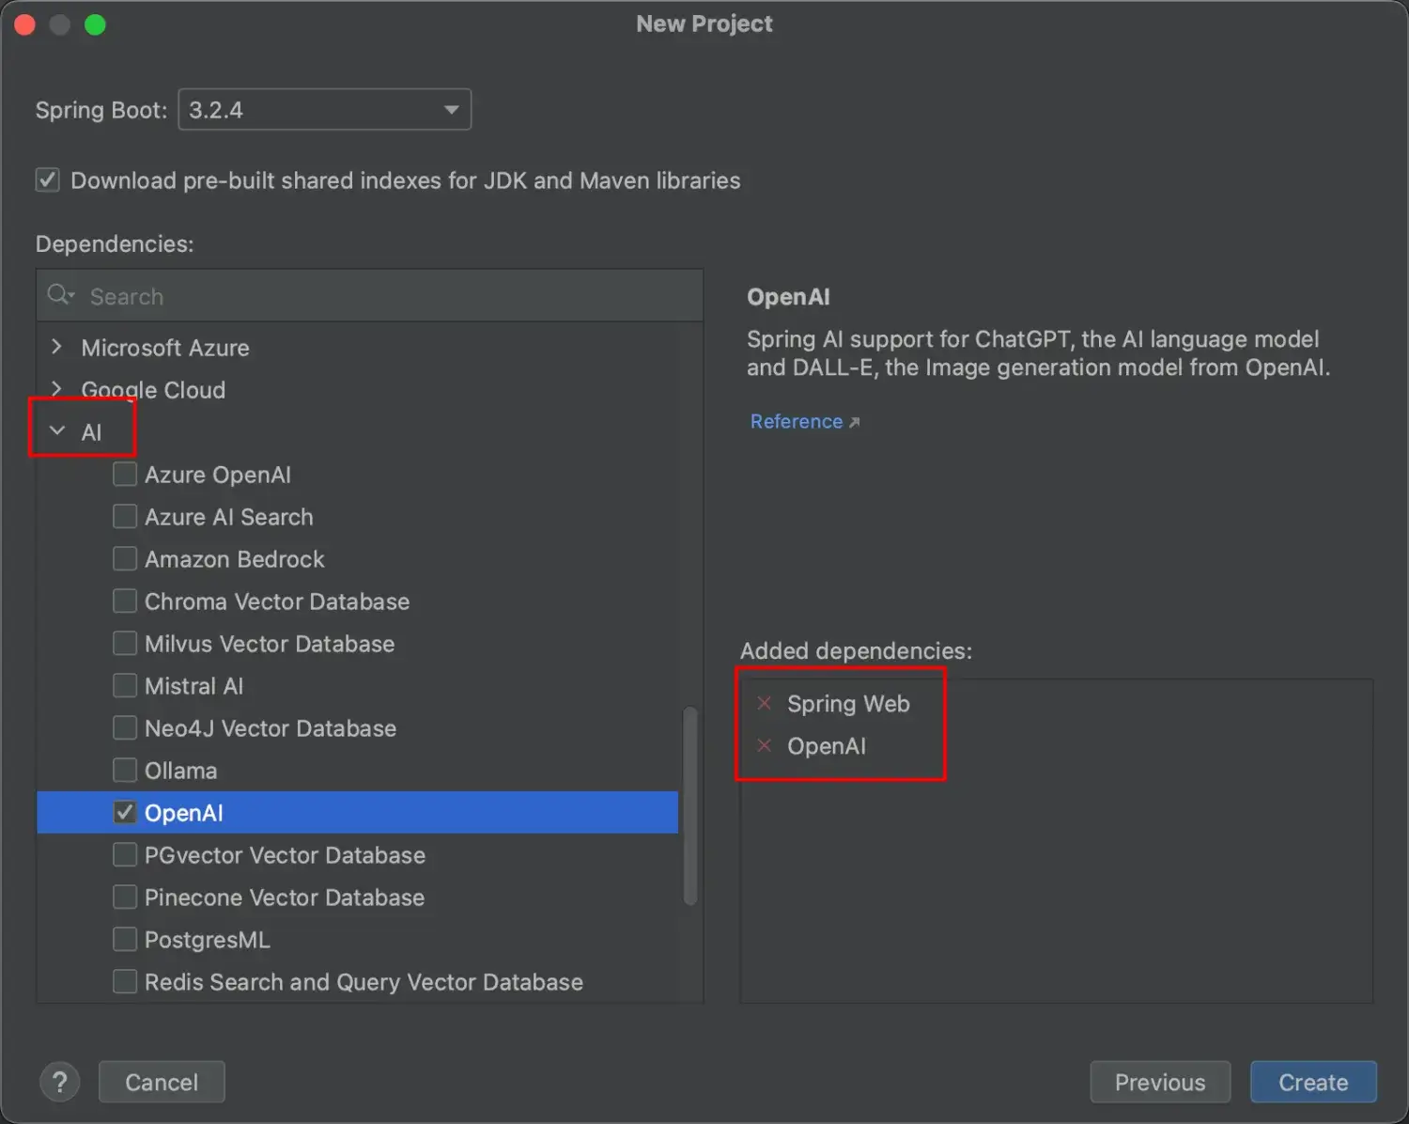Toggle download pre-built shared indexes checkbox
Viewport: 1409px width, 1124px height.
48,180
